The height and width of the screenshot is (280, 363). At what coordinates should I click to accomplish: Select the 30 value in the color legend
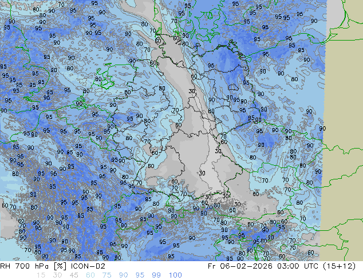coord(57,275)
